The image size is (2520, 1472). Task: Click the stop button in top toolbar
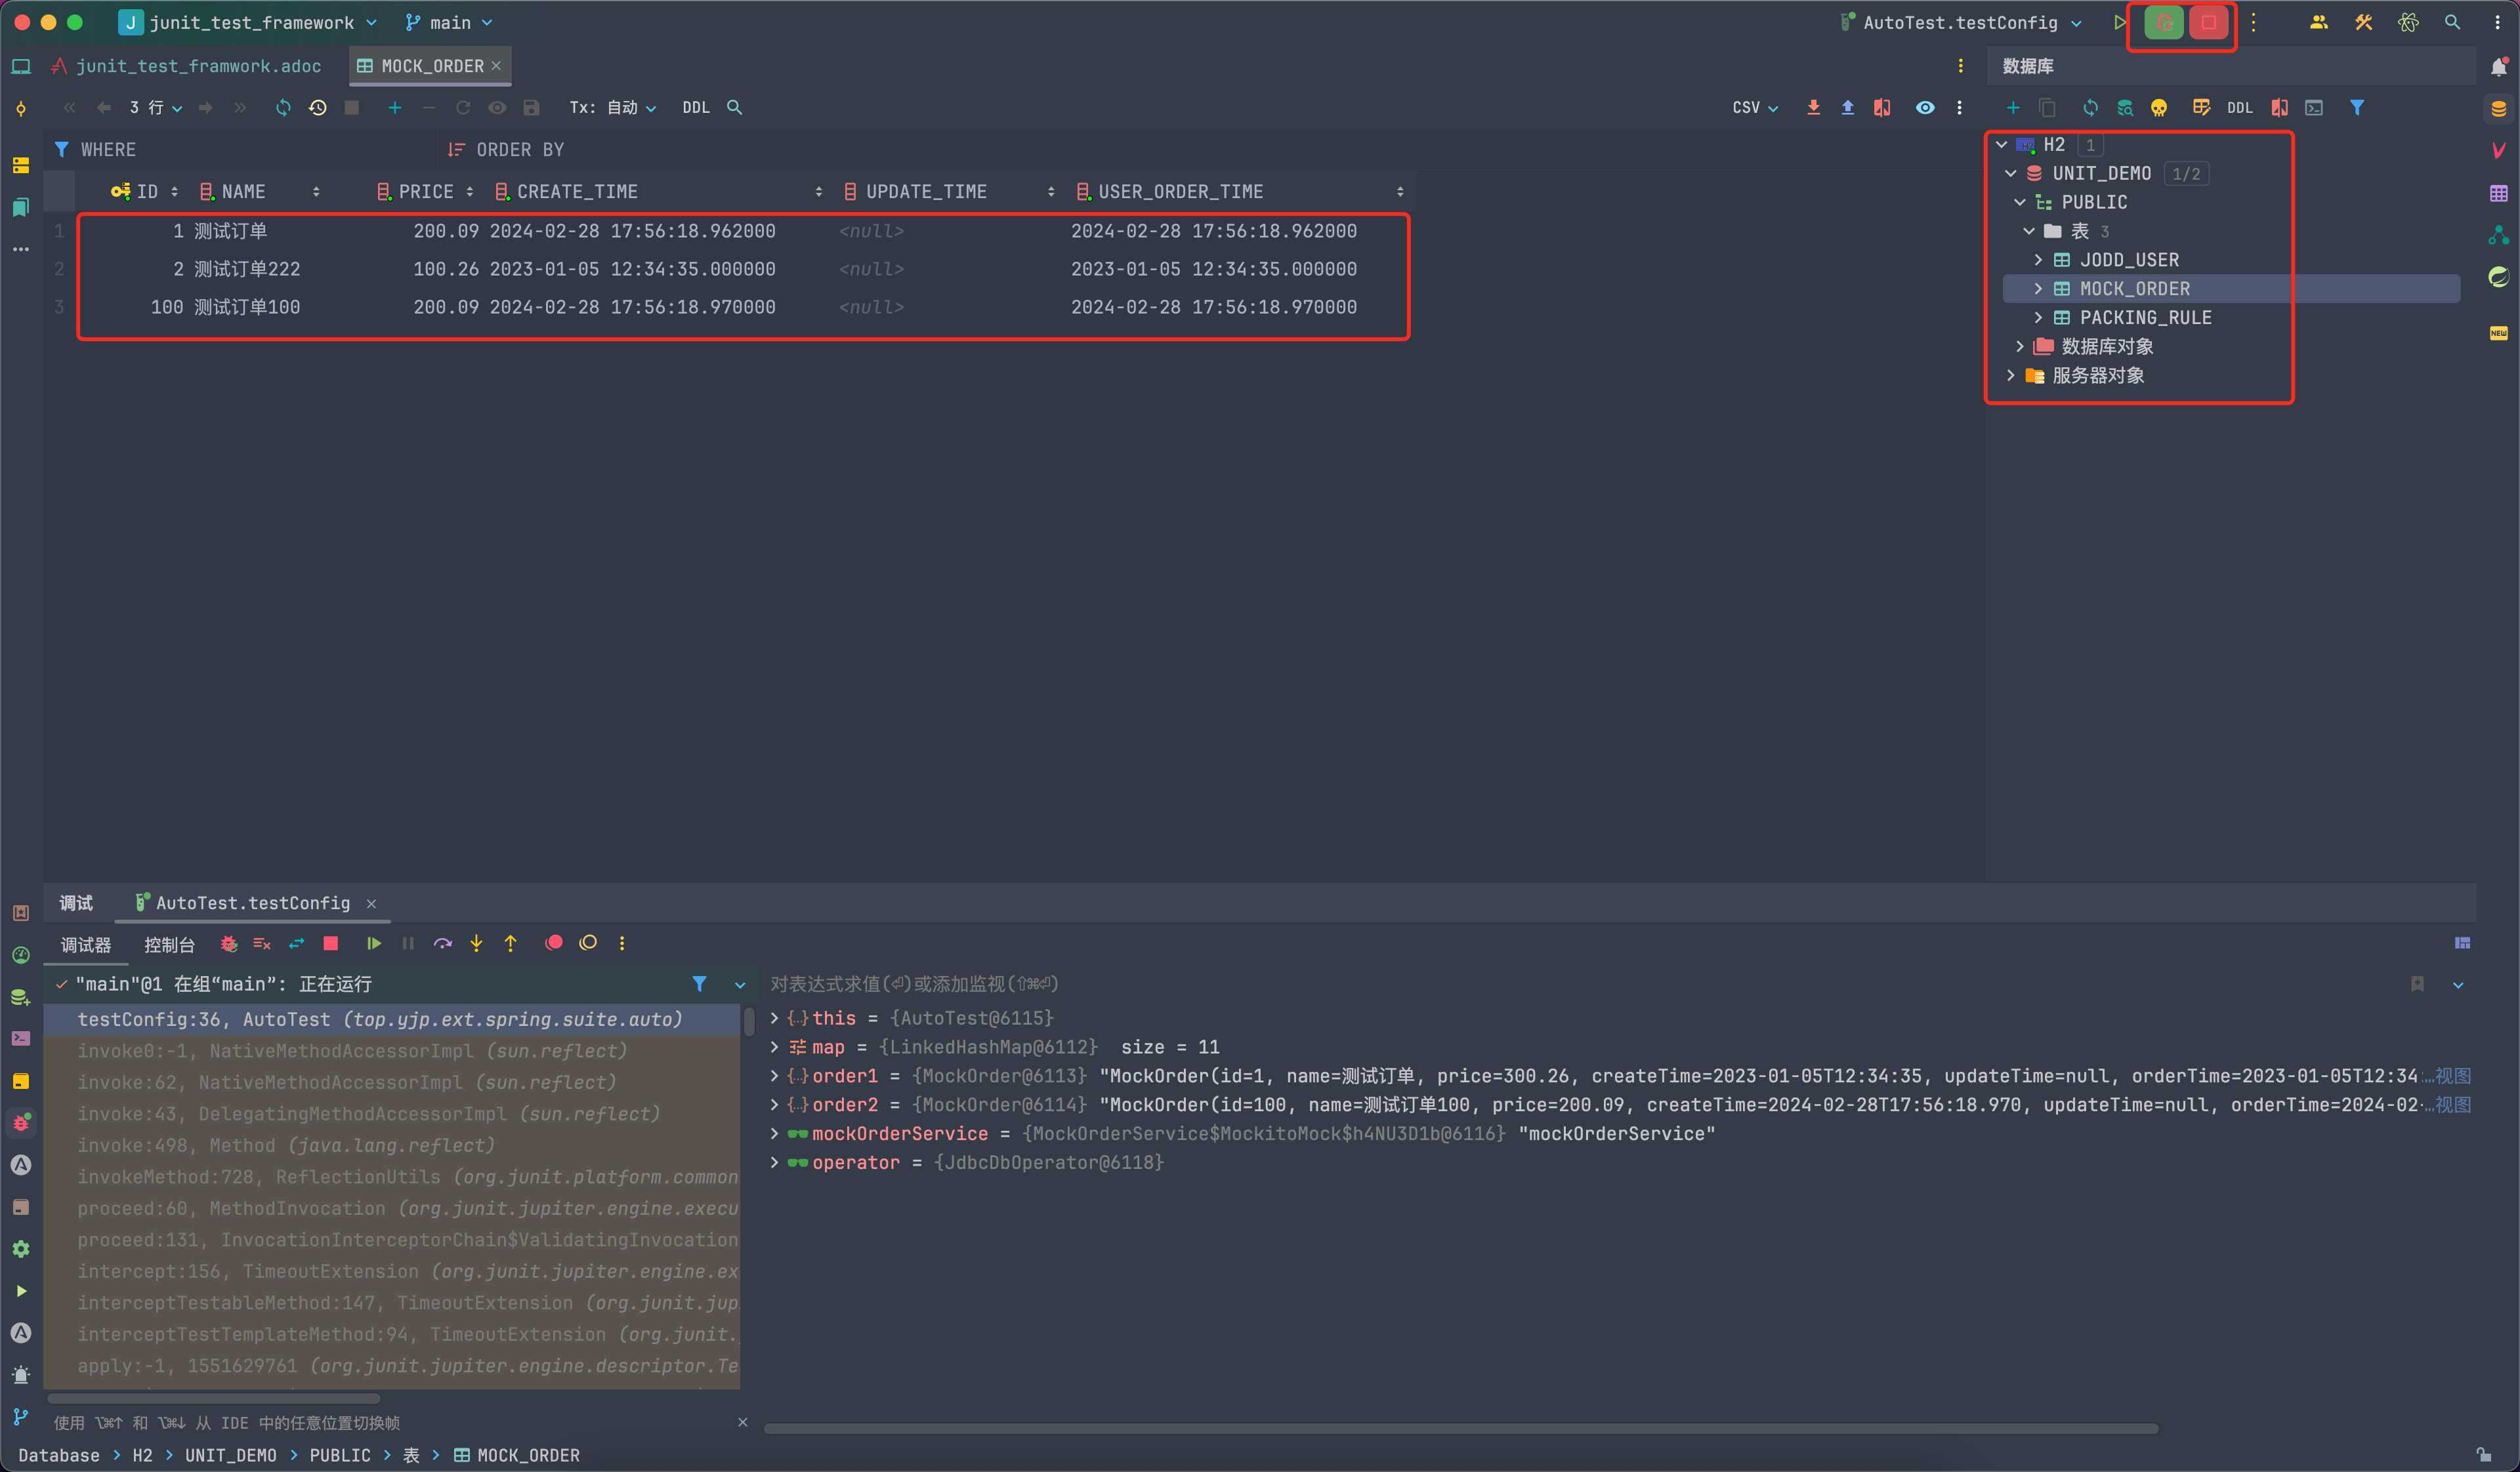coord(2208,23)
